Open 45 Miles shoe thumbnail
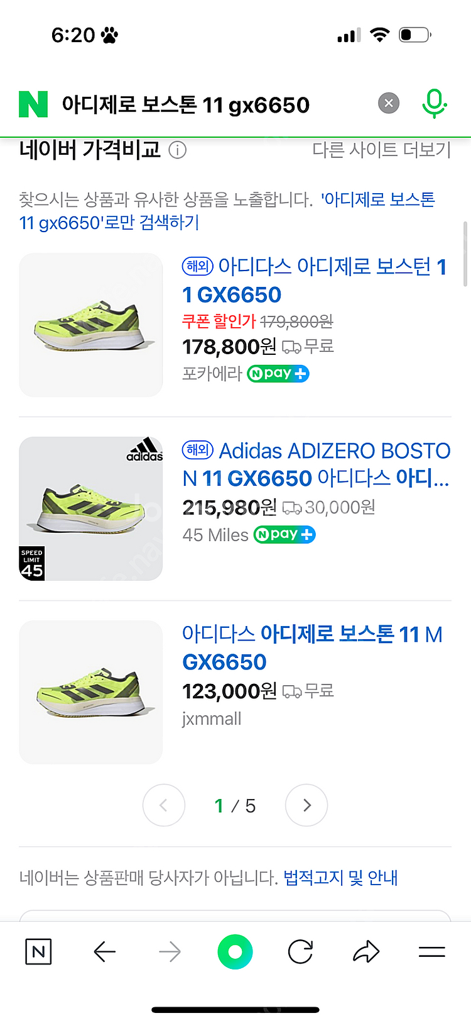Image resolution: width=471 pixels, height=1023 pixels. [x=91, y=508]
